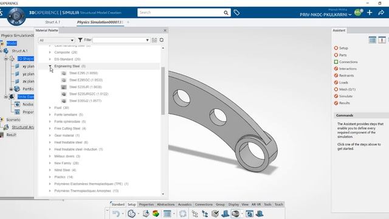Click the Mesh (0/1) step in Assistant

point(347,89)
